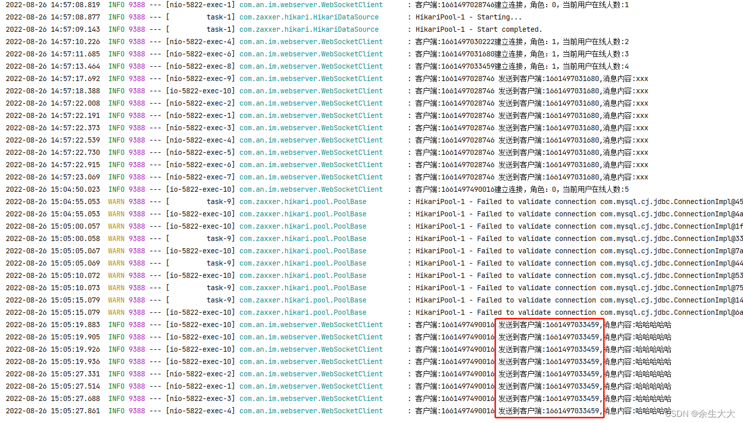This screenshot has width=743, height=423.
Task: Click warning ending ConnectionImpl@14
Action: point(579,300)
